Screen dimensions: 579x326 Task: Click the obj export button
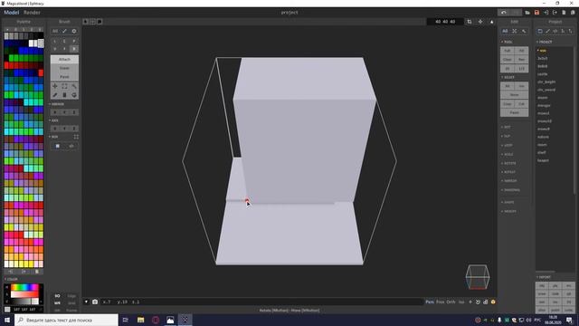(542, 286)
